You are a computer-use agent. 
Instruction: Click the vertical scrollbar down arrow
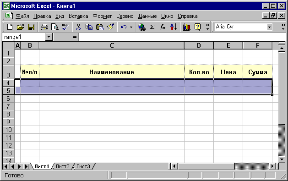[282, 159]
